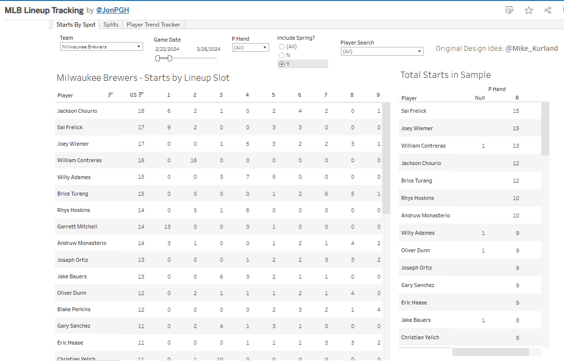Viewport: 564px width, 362px height.
Task: Favorite the dashboard with the star icon
Action: pos(529,10)
